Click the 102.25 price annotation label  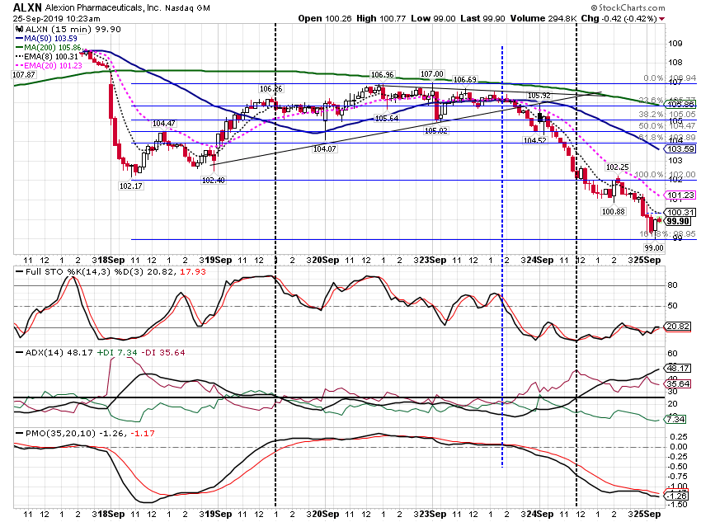click(618, 167)
